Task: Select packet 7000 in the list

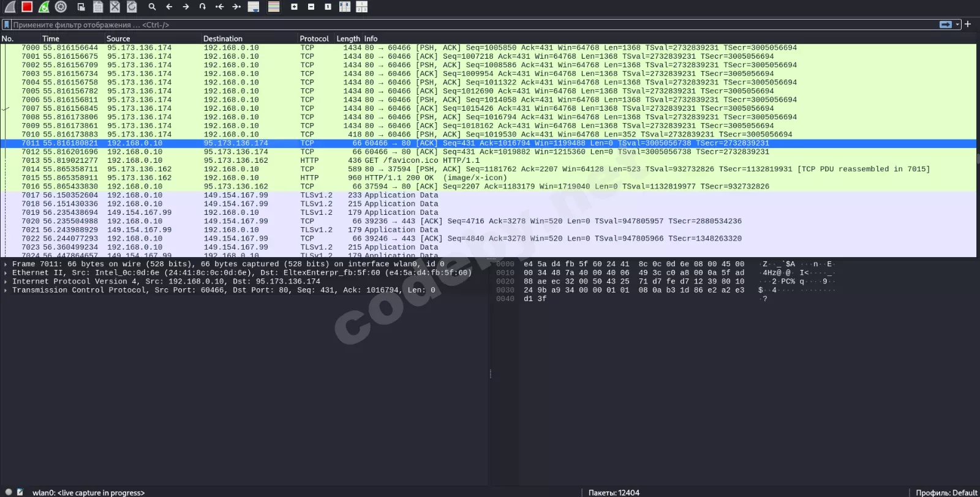Action: click(x=488, y=48)
